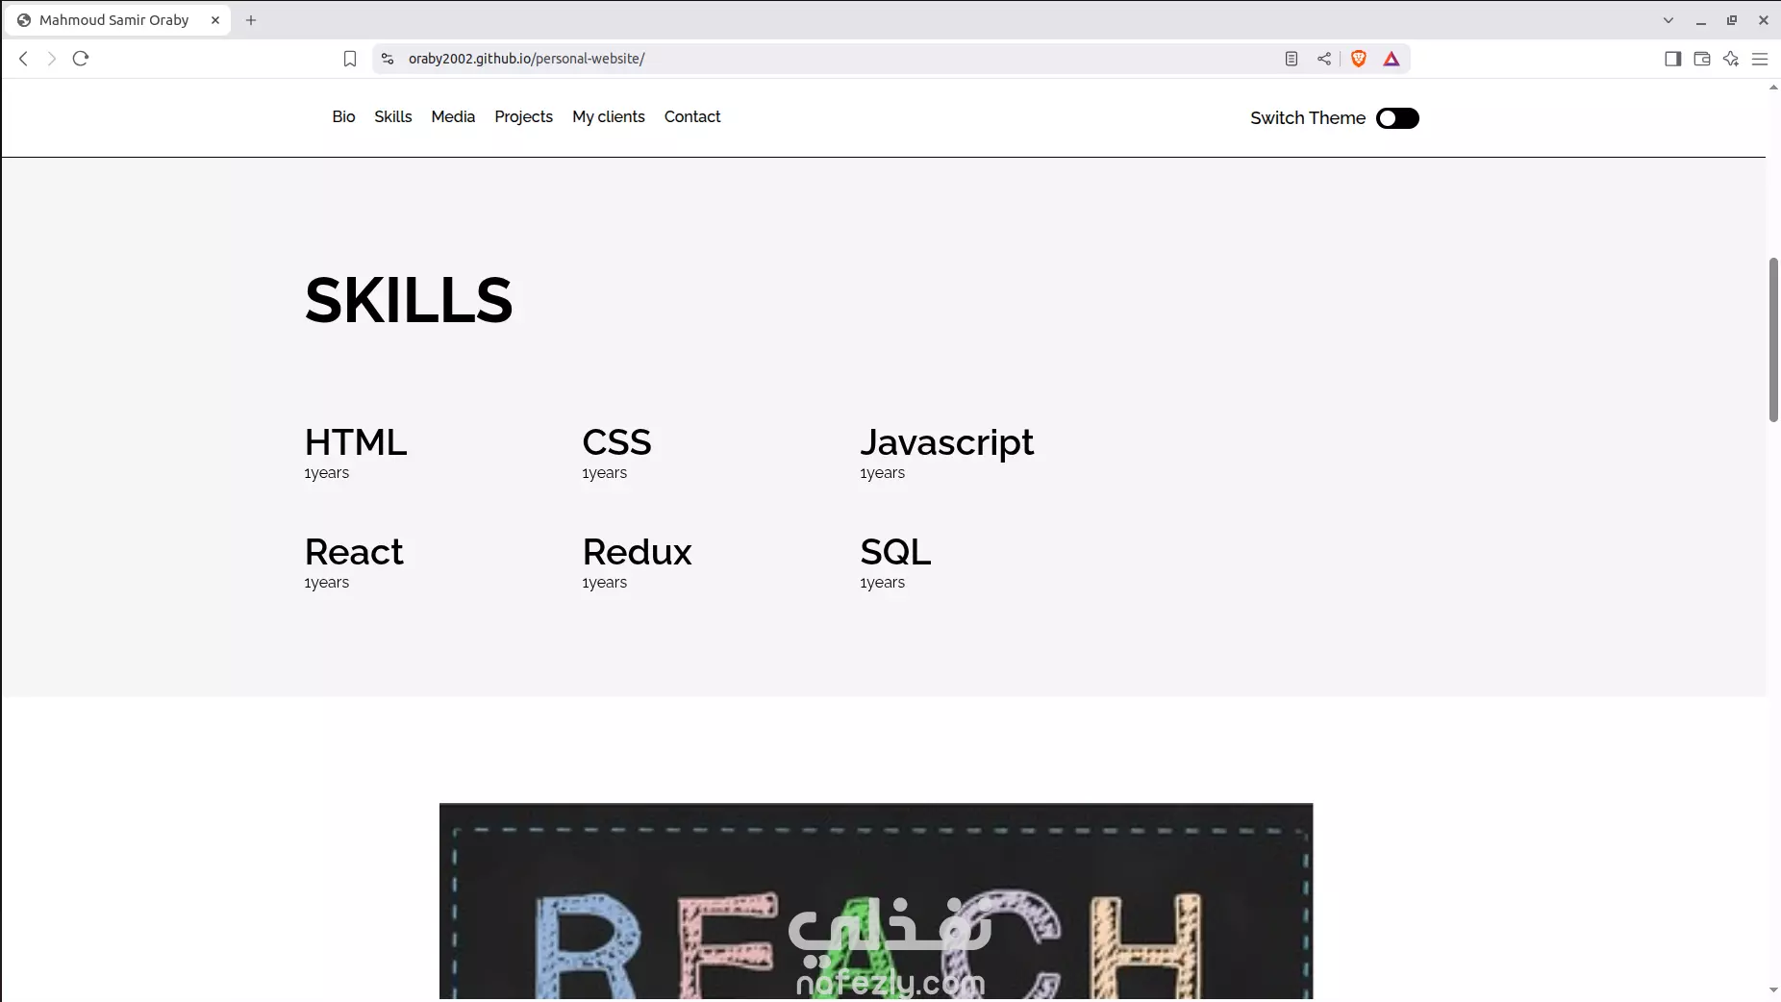
Task: Open a new browser tab
Action: click(x=251, y=20)
